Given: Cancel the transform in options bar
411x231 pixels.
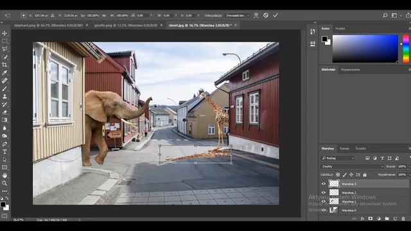Looking at the screenshot, I should 266,15.
